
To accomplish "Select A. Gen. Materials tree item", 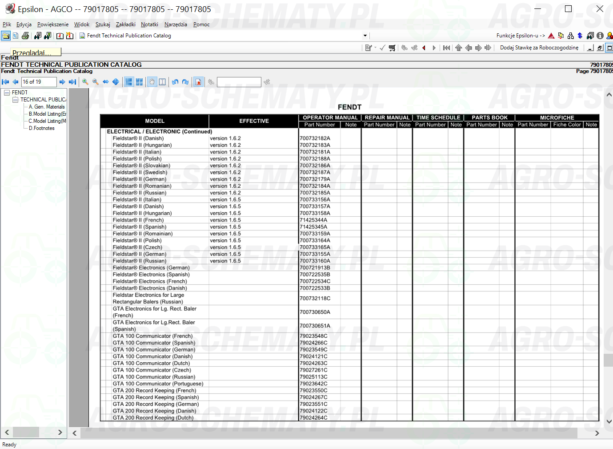I will pos(47,107).
